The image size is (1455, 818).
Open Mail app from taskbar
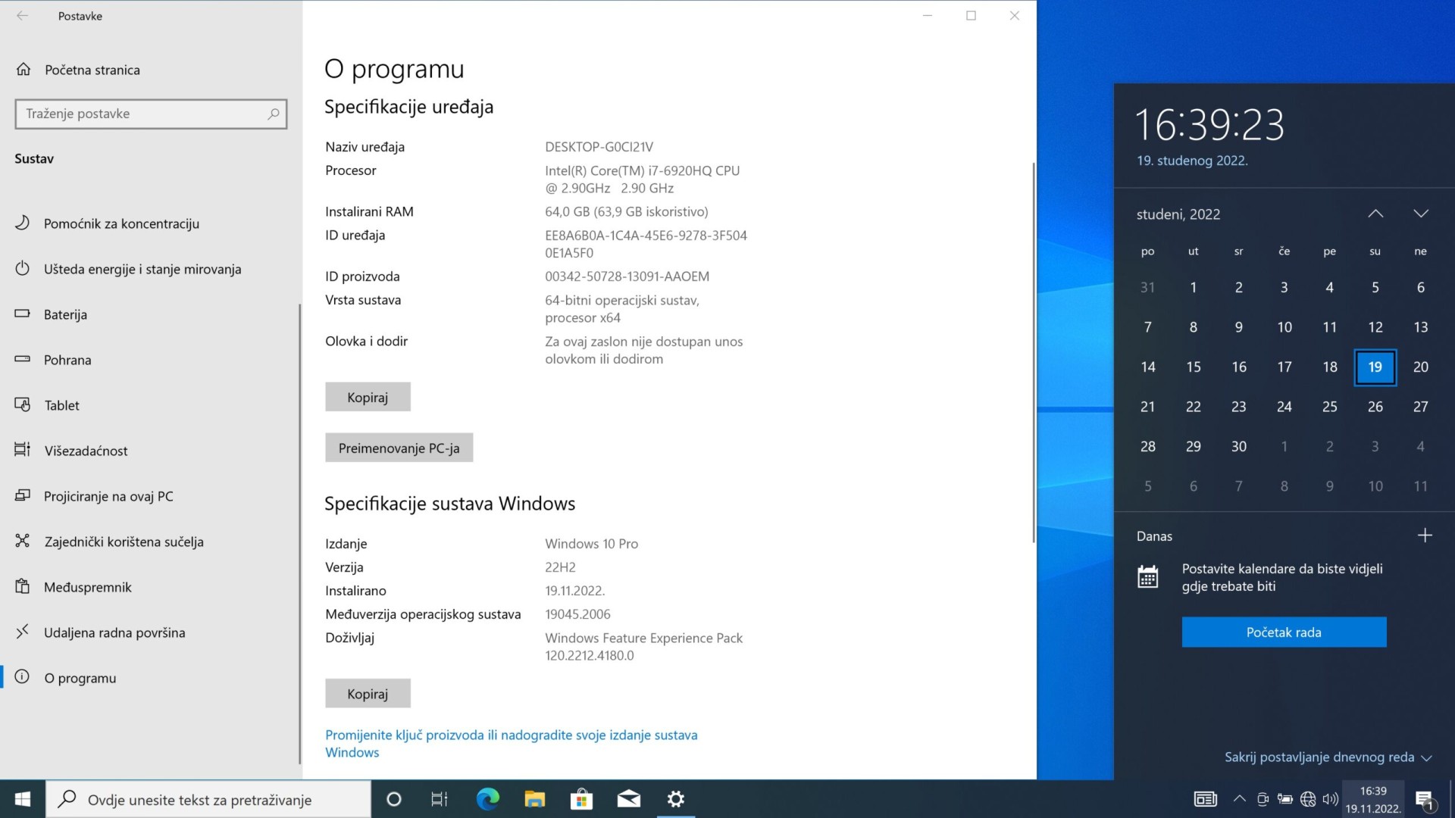pos(628,799)
